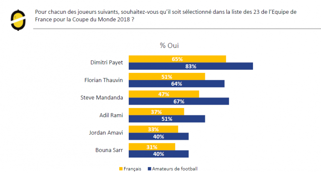The height and width of the screenshot is (173, 321).
Task: Click Steve Mandanda's yellow 47% bar
Action: tap(163, 94)
